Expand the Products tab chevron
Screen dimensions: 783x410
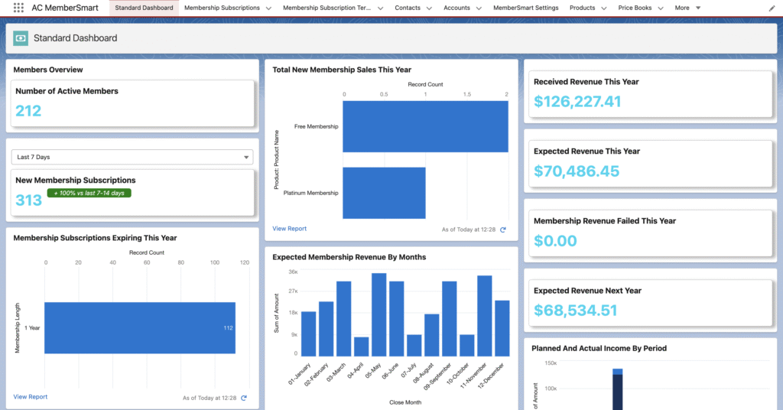tap(604, 8)
